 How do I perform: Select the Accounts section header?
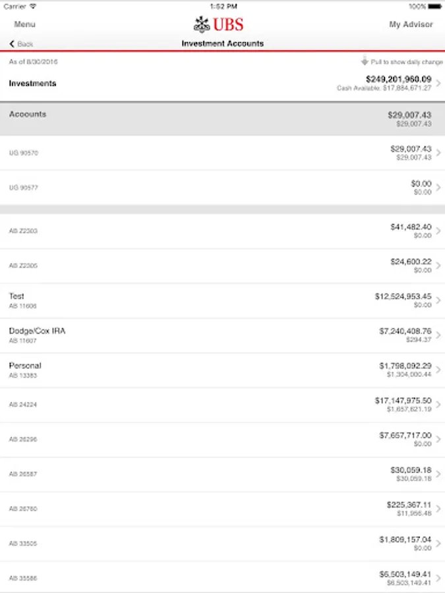223,119
